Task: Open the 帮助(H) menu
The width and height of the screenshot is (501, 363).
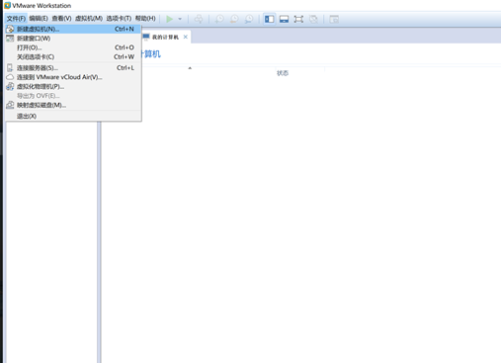Action: click(x=145, y=19)
